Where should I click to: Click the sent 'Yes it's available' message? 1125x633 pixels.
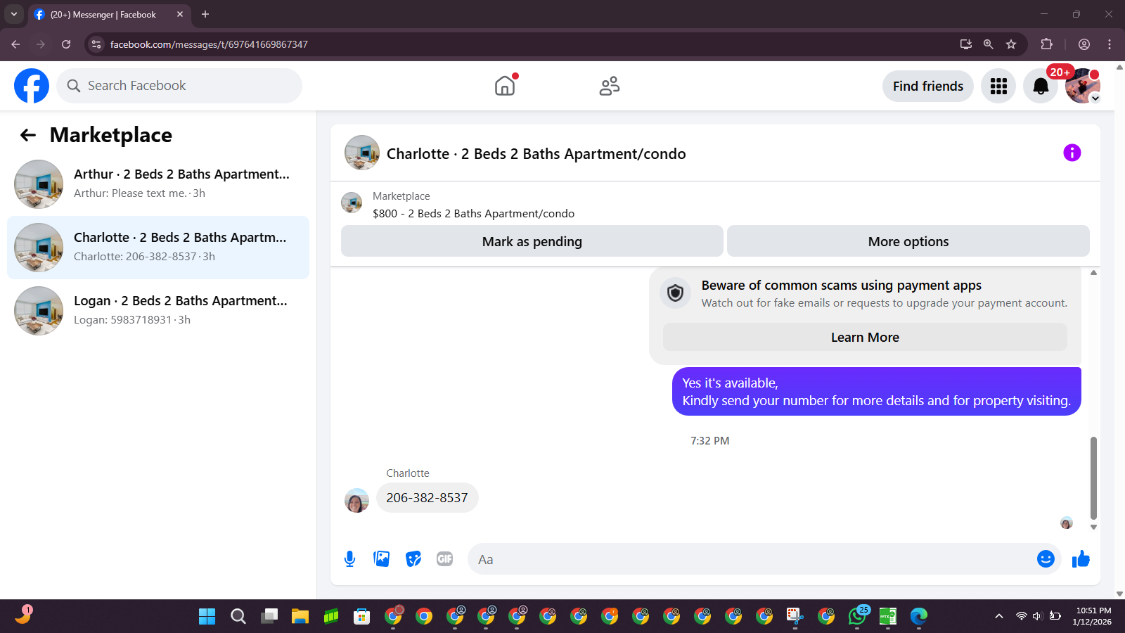pyautogui.click(x=877, y=392)
